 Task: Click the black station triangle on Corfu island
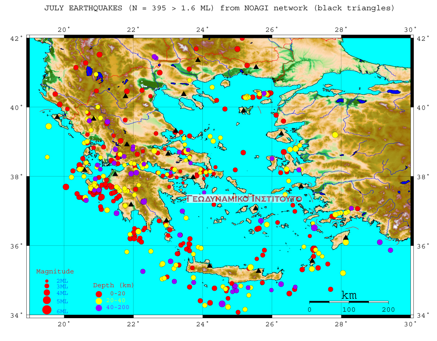[57, 117]
